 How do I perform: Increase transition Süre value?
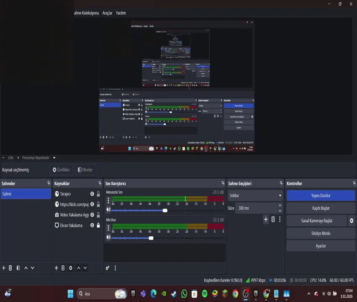tap(280, 205)
